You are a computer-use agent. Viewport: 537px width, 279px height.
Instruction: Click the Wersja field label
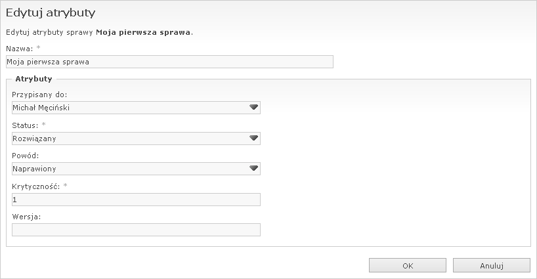[x=27, y=217]
